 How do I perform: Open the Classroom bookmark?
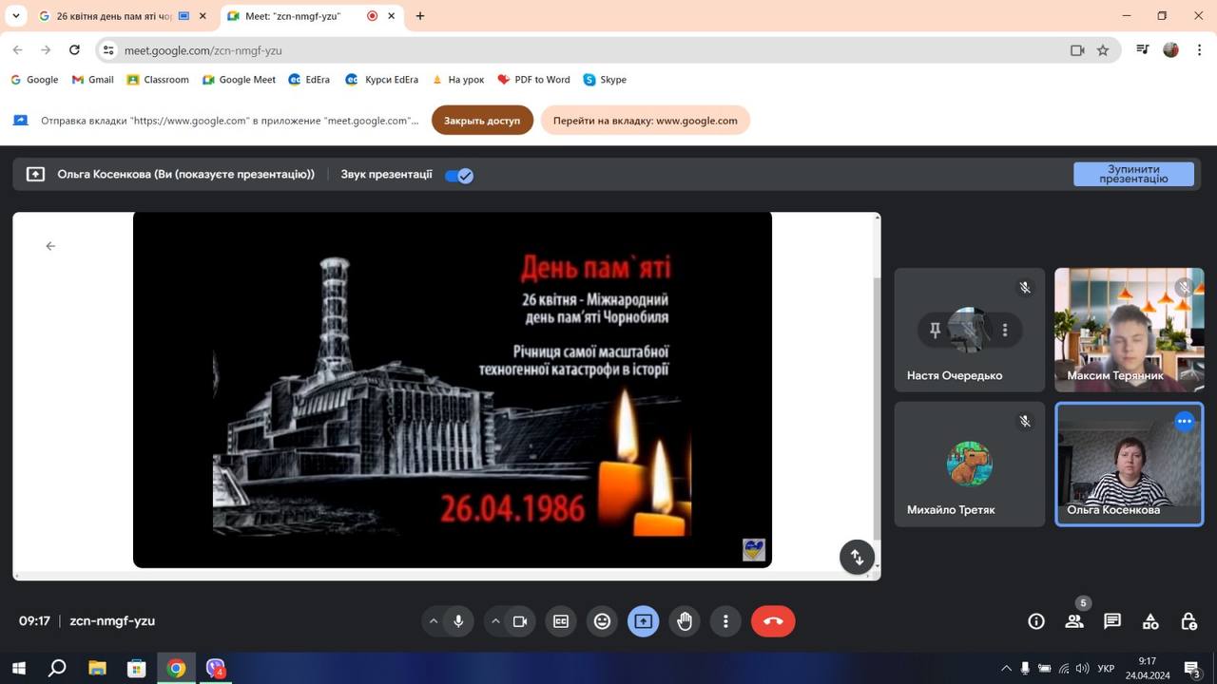(x=158, y=80)
